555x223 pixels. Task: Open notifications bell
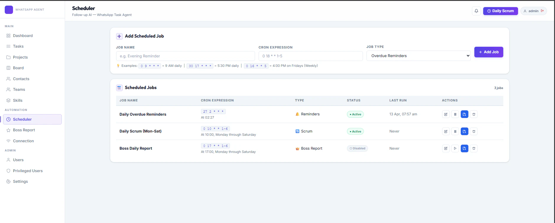(x=476, y=11)
